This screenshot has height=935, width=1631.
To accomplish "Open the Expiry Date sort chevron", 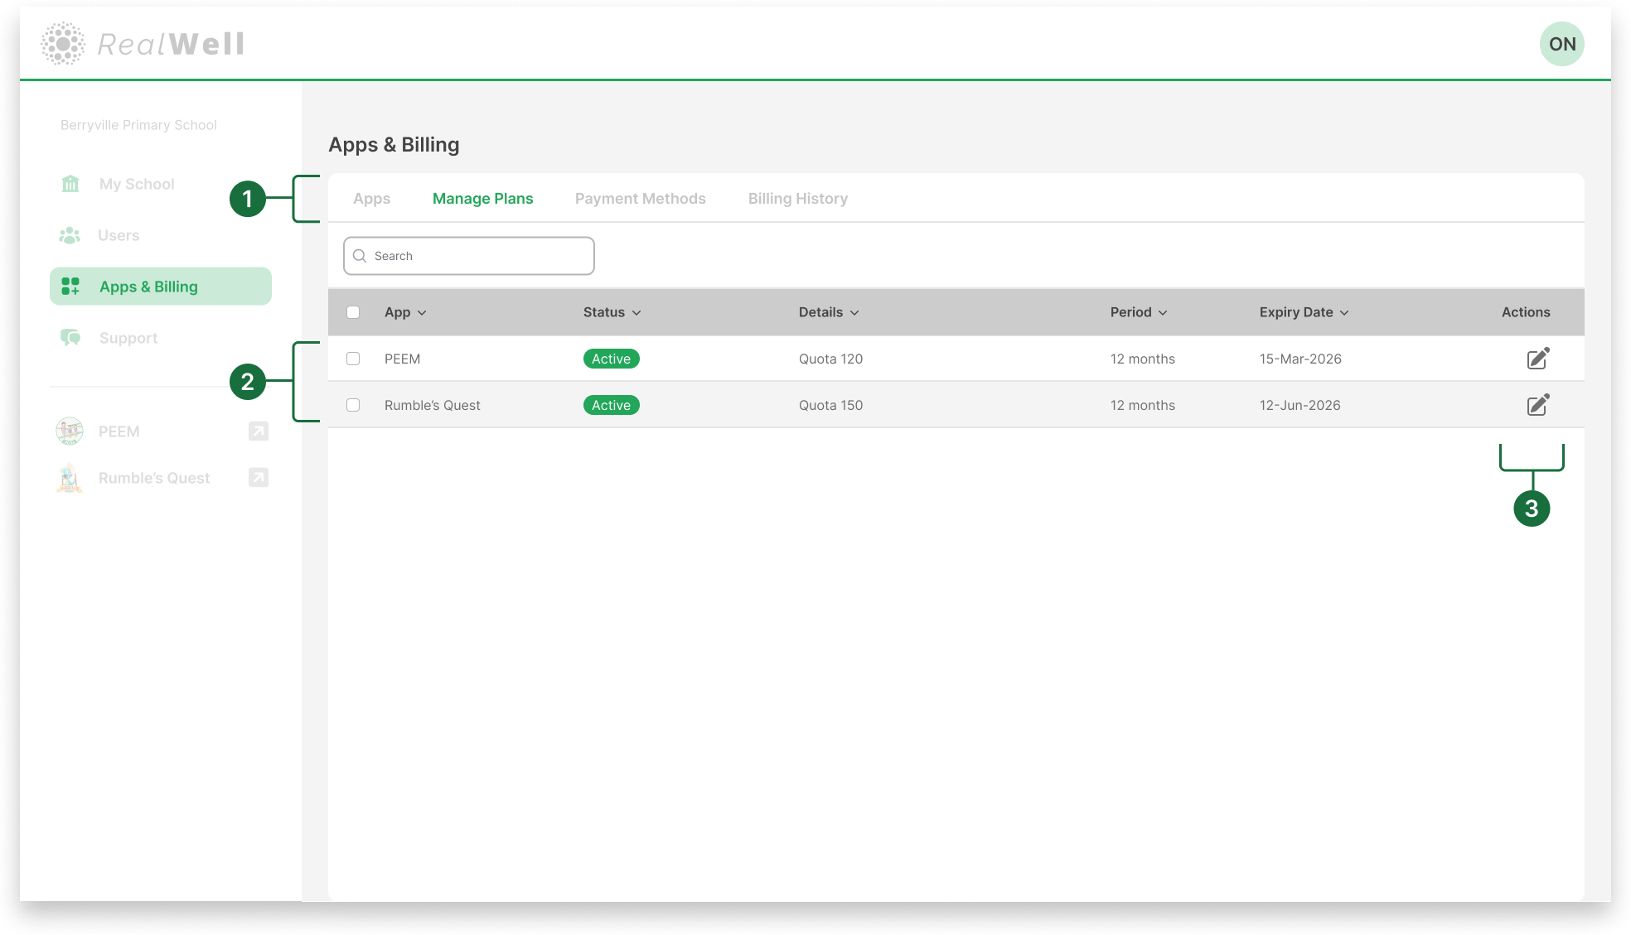I will [x=1344, y=312].
